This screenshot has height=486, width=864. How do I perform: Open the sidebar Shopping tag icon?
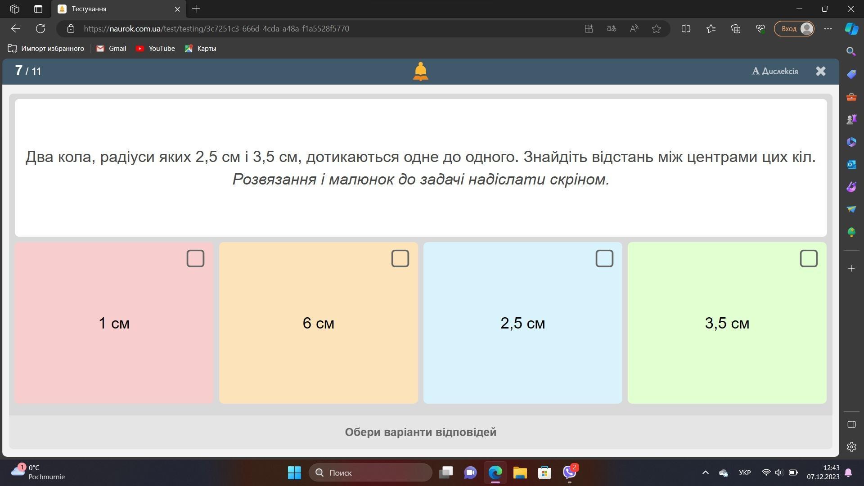coord(851,74)
